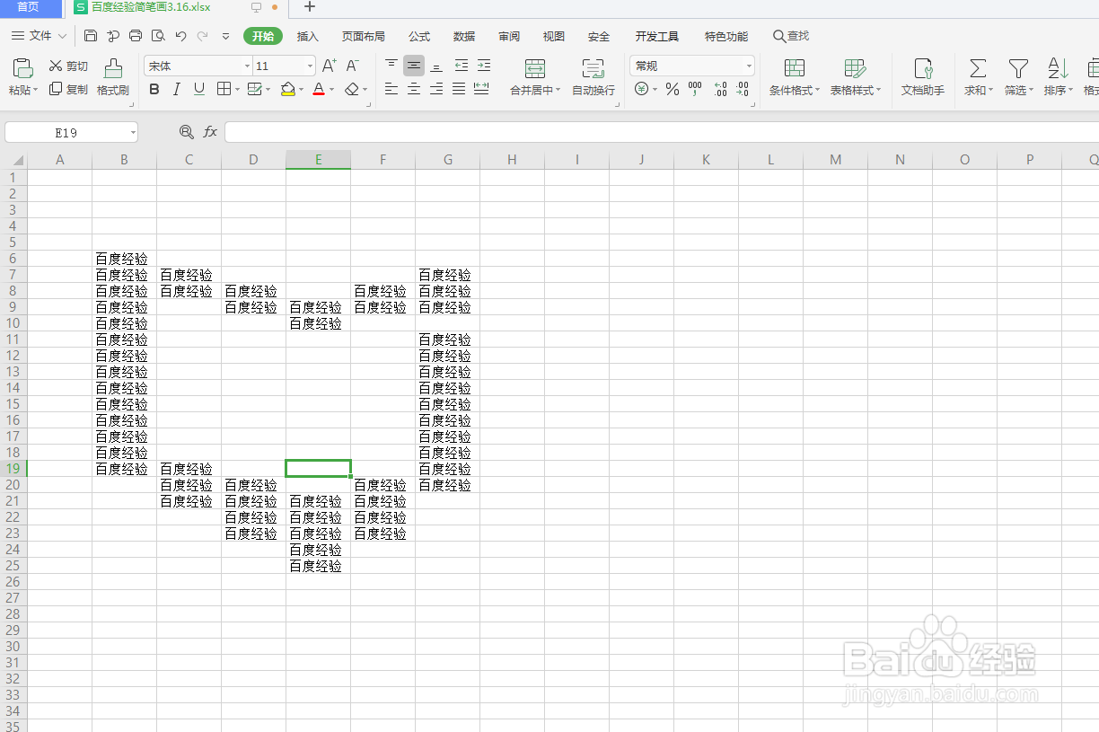Toggle Align text right
The height and width of the screenshot is (732, 1099).
436,89
